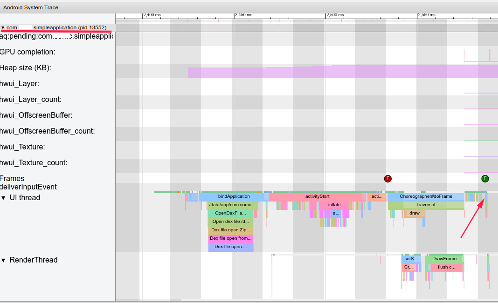Click the 'deliverInputEvent' track label
Viewport: 498px width, 303px height.
[x=28, y=187]
